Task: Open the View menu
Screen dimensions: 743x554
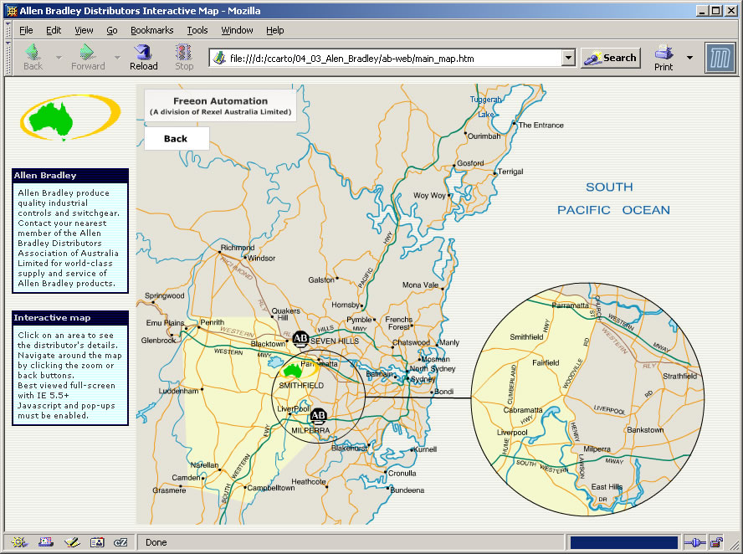Action: (84, 30)
